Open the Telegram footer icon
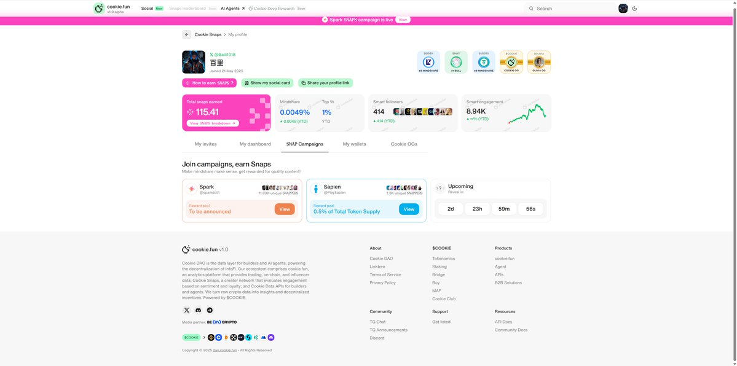The width and height of the screenshot is (737, 366). 210,310
